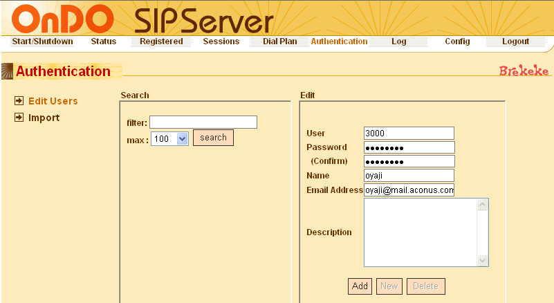The height and width of the screenshot is (303, 554).
Task: Open the Config tab
Action: [x=457, y=42]
